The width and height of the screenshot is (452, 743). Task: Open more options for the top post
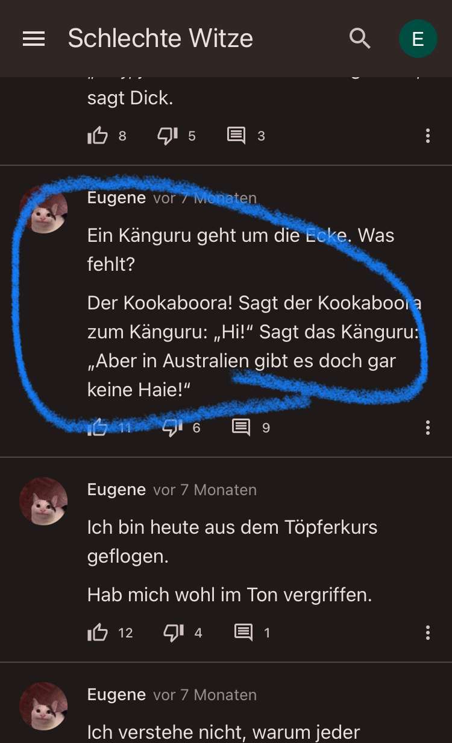click(428, 136)
